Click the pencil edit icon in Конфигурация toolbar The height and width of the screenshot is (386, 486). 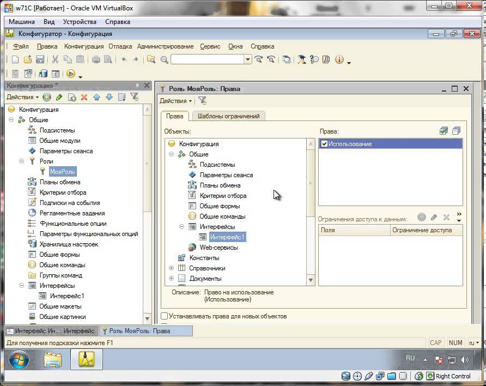[x=59, y=97]
